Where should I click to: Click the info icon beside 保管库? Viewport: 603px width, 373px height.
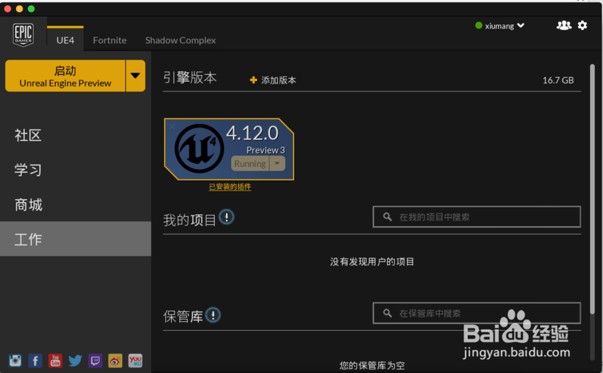[213, 315]
